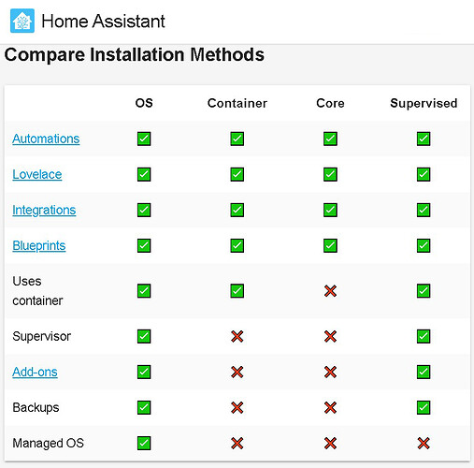Open the Add-ons link

[35, 372]
